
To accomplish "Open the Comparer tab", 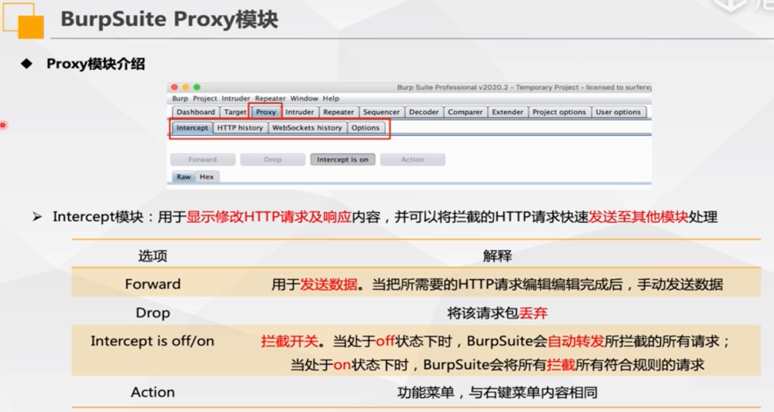I will pos(465,112).
